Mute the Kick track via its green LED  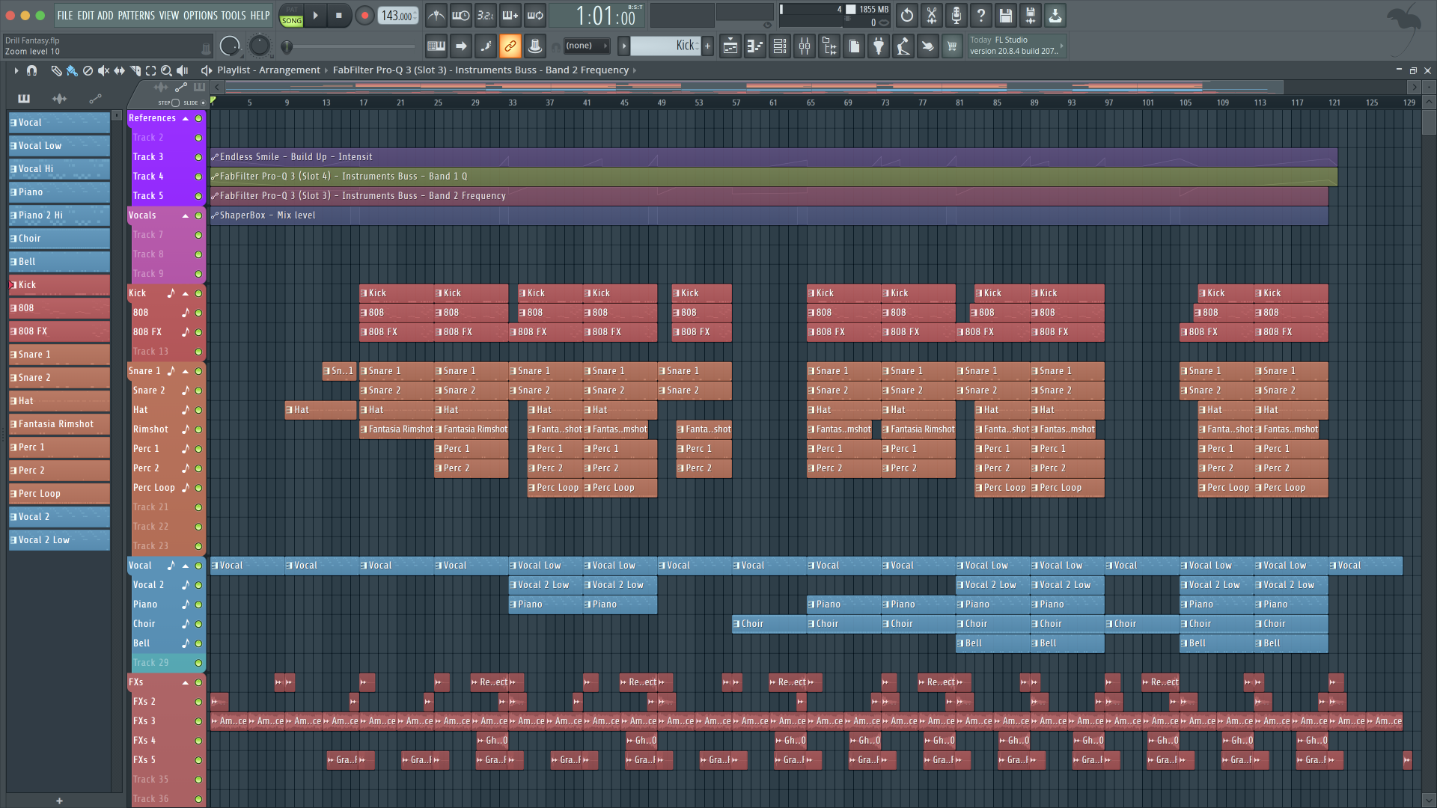198,293
